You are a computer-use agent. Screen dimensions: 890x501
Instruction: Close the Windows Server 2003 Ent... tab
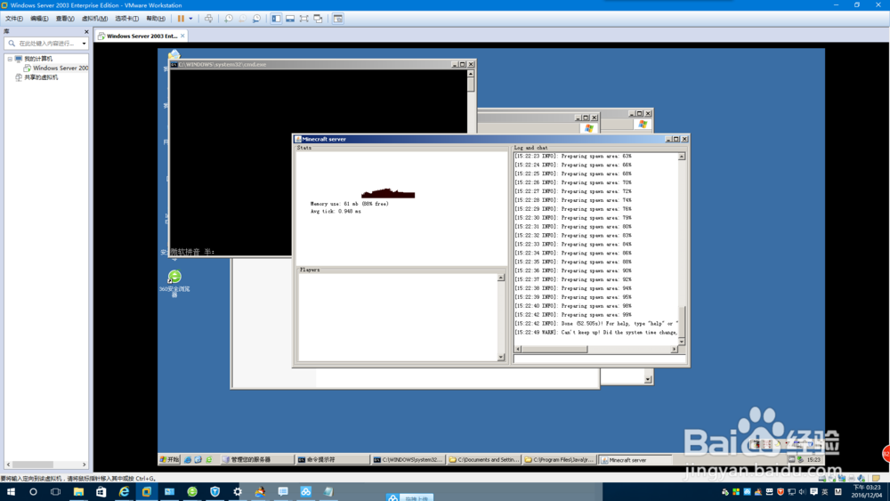182,36
